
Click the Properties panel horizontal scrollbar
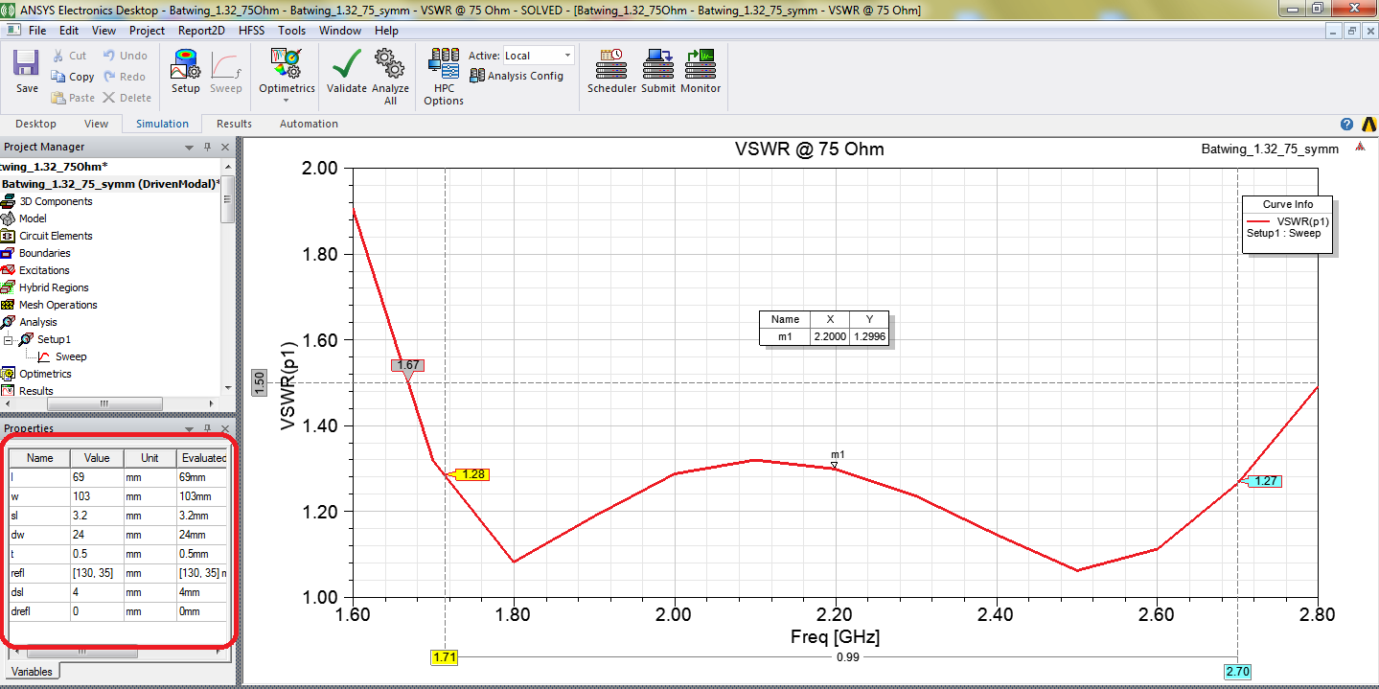point(81,652)
